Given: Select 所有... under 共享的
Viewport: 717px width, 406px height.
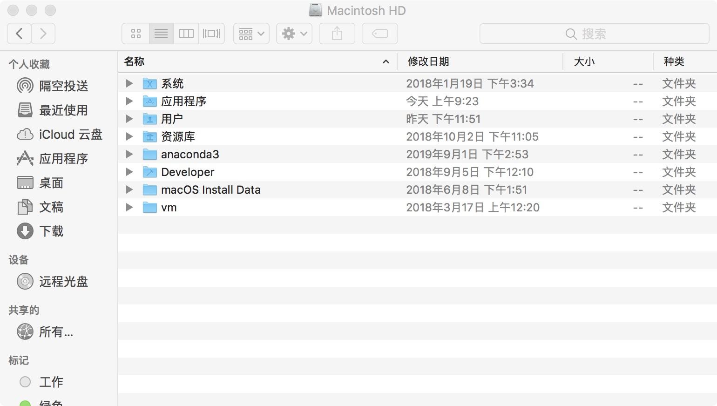Looking at the screenshot, I should pyautogui.click(x=56, y=332).
